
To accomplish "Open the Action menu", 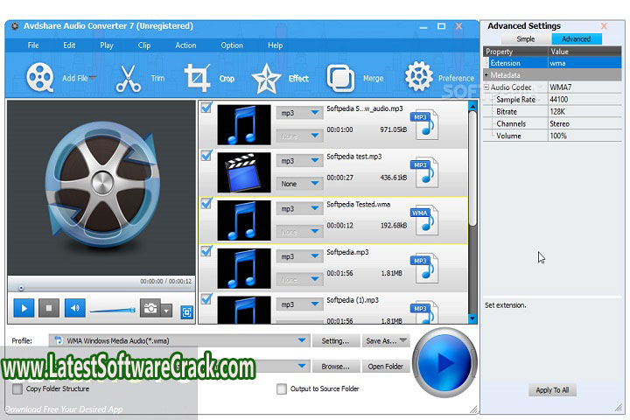I will 185,45.
